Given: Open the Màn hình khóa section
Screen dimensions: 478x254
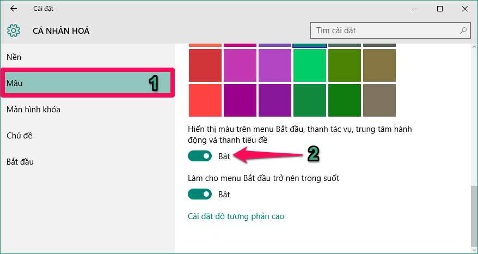Looking at the screenshot, I should pos(33,110).
